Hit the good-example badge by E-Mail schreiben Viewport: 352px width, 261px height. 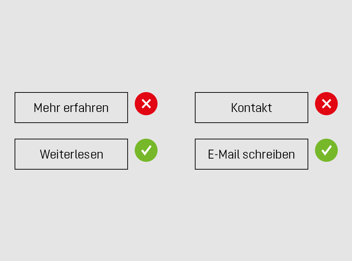[x=326, y=150]
